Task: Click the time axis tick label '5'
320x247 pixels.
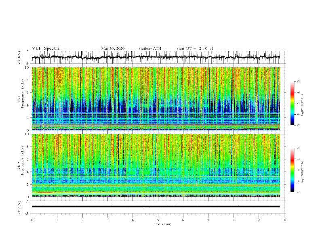Action: (158, 220)
